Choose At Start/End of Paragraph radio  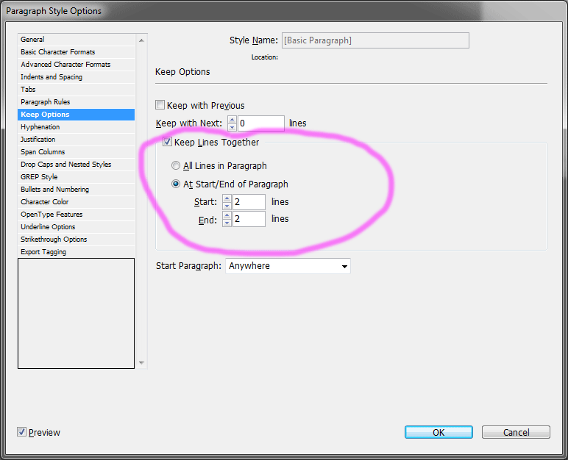point(176,184)
